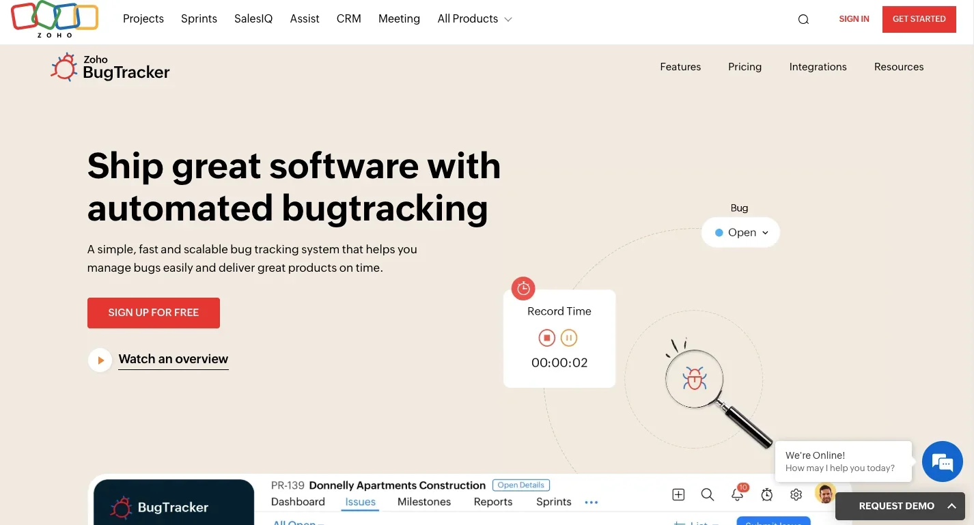
Task: Go to the Features page
Action: click(x=680, y=67)
